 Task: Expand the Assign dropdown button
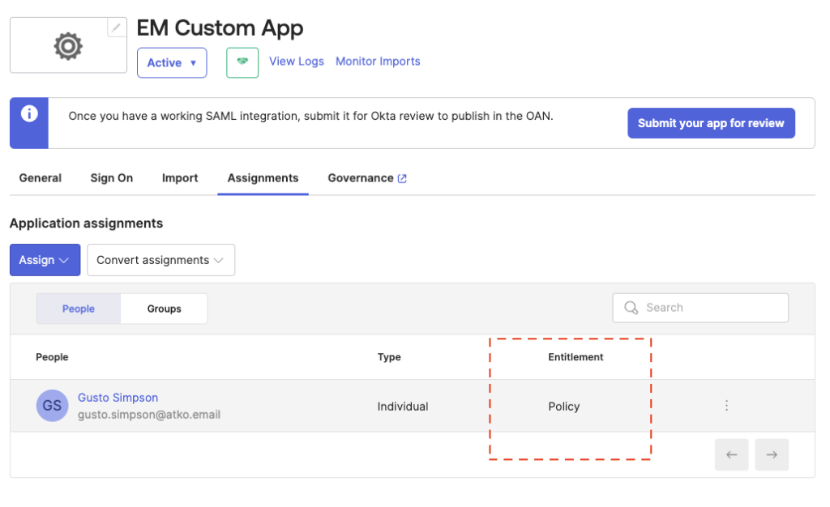pos(45,260)
